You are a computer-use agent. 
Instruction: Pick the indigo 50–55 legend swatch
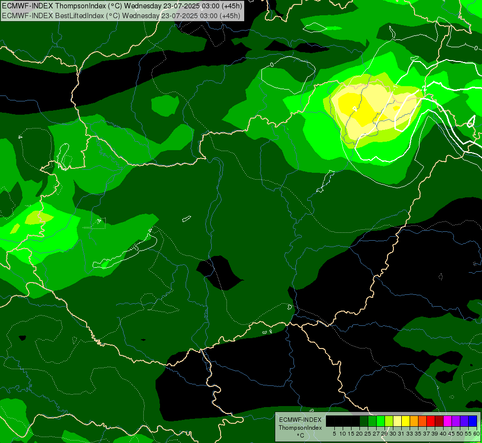coord(464,421)
